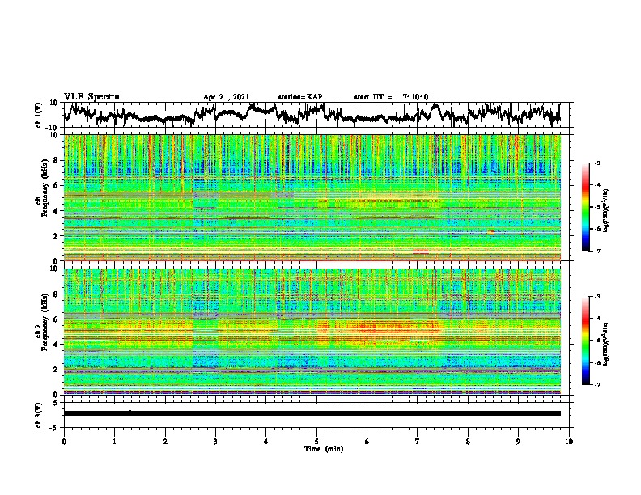Click time axis tick label "5"
The image size is (641, 495).
[x=316, y=442]
